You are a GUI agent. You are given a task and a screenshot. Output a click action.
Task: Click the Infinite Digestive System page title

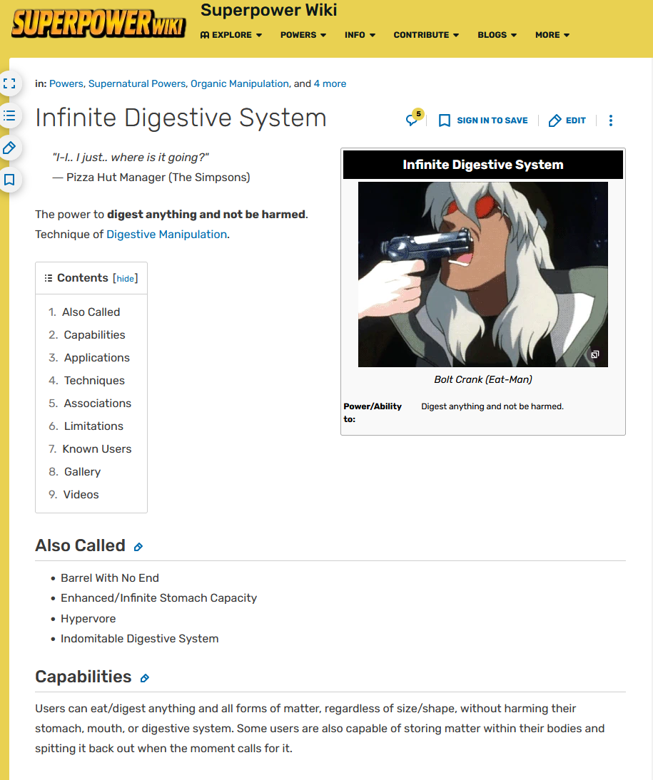point(181,118)
